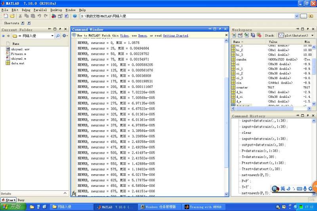The width and height of the screenshot is (317, 211).
Task: Save Workspace variables icon
Action: tap(253, 35)
